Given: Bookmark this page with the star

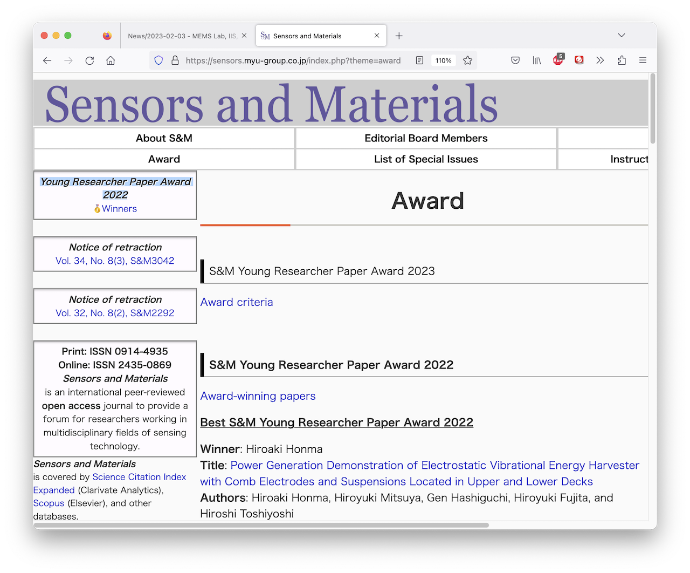Looking at the screenshot, I should [x=468, y=60].
